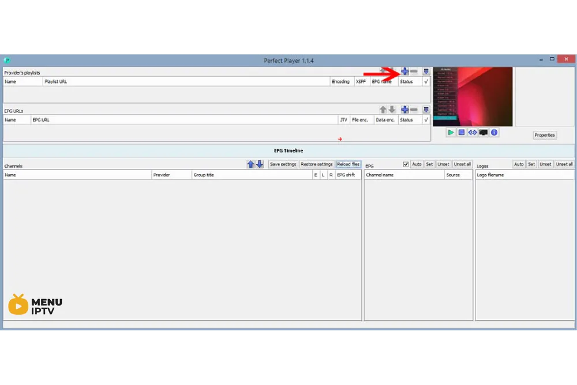Open the EPG URLs dropdown menu icon
The width and height of the screenshot is (577, 385).
pyautogui.click(x=426, y=110)
